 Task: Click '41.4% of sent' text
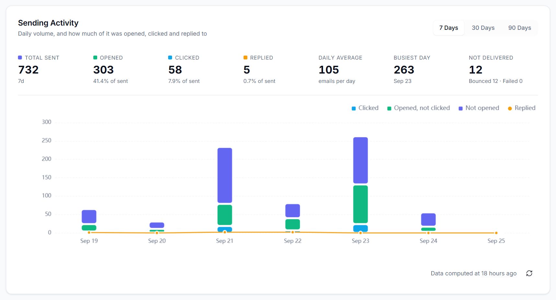(110, 81)
